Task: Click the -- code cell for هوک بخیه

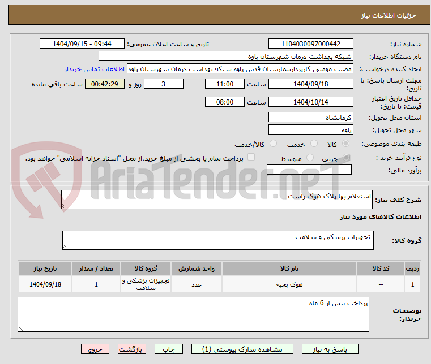Action: [381, 284]
